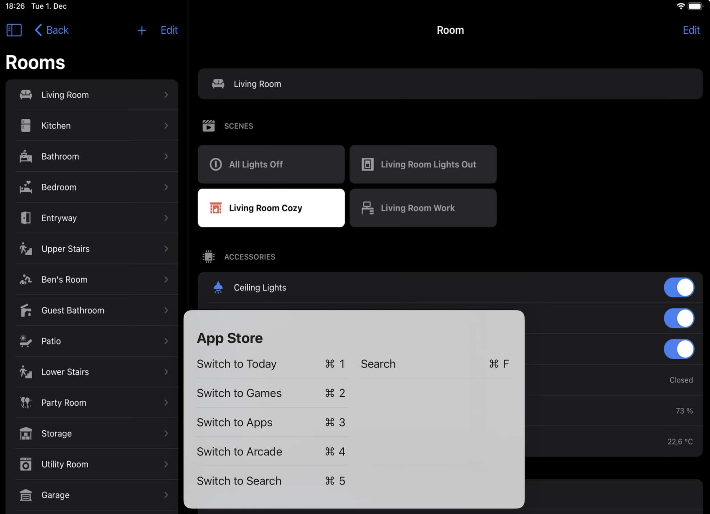Click the Bathroom bathtub icon
This screenshot has height=514, width=710.
26,156
